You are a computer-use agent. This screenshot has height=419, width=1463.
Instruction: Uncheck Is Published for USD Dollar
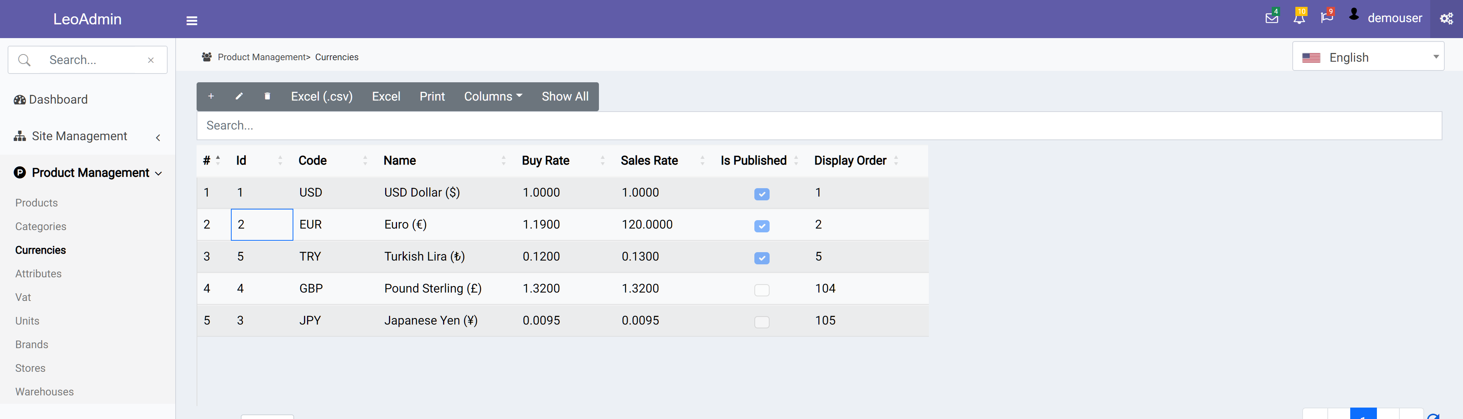point(762,194)
